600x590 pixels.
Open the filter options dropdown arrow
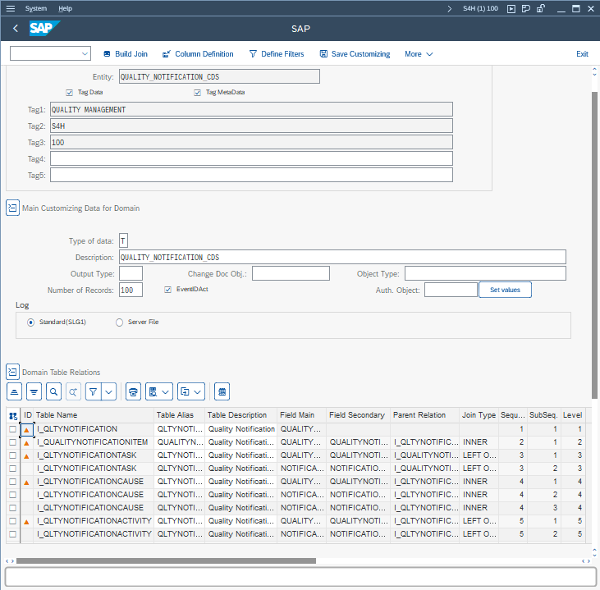point(109,391)
